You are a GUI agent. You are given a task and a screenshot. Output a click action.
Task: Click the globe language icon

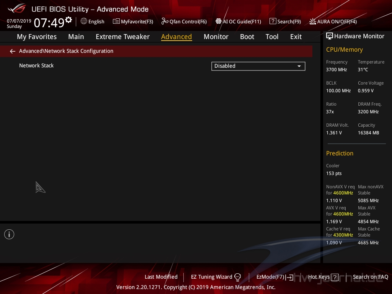[x=84, y=21]
